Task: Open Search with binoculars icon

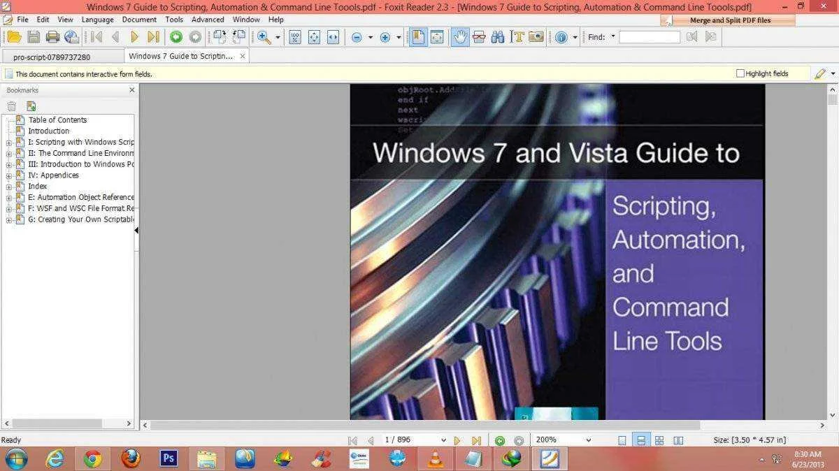Action: 498,37
